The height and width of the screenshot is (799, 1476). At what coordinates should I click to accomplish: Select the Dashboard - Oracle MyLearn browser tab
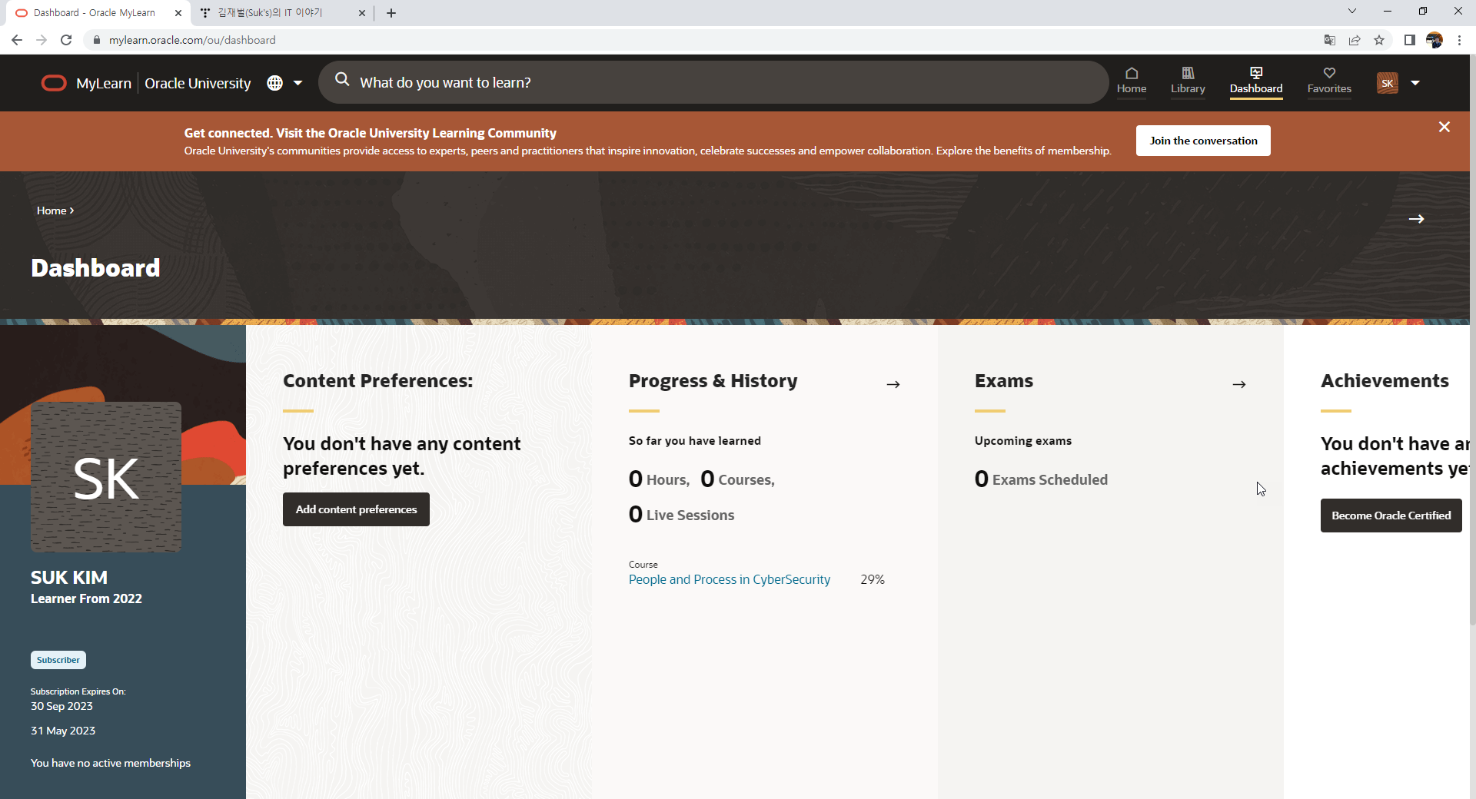pyautogui.click(x=94, y=13)
